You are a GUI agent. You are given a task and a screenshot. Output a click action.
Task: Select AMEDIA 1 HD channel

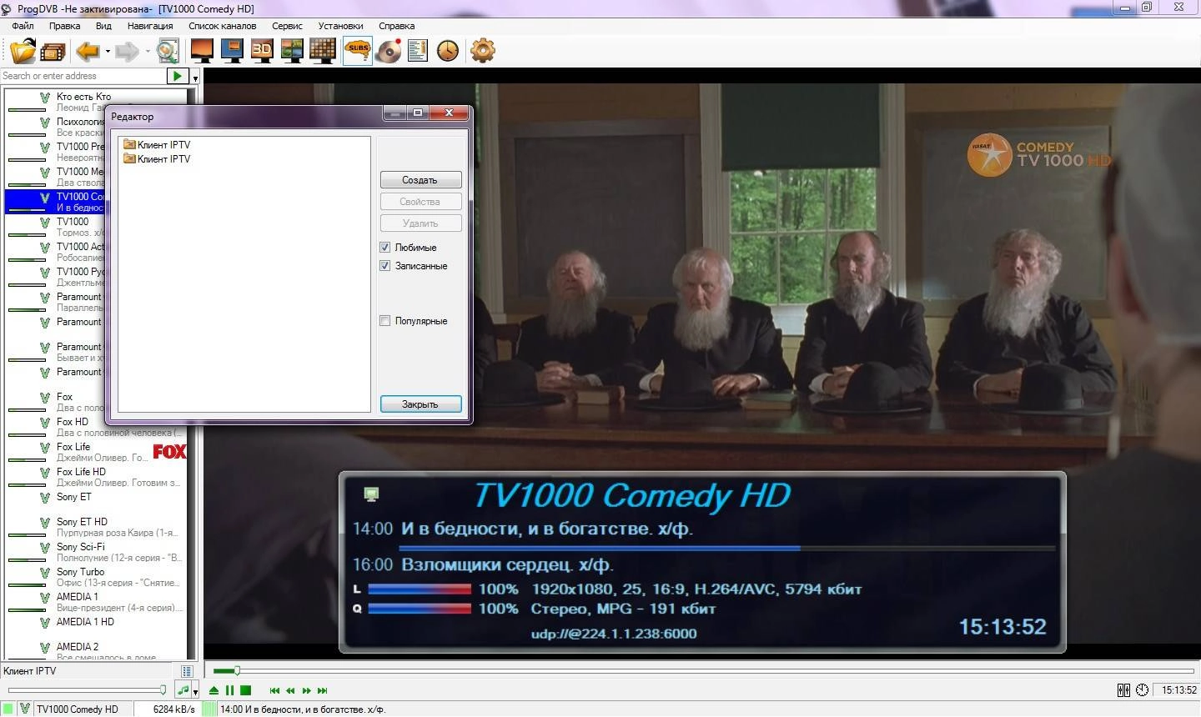96,627
